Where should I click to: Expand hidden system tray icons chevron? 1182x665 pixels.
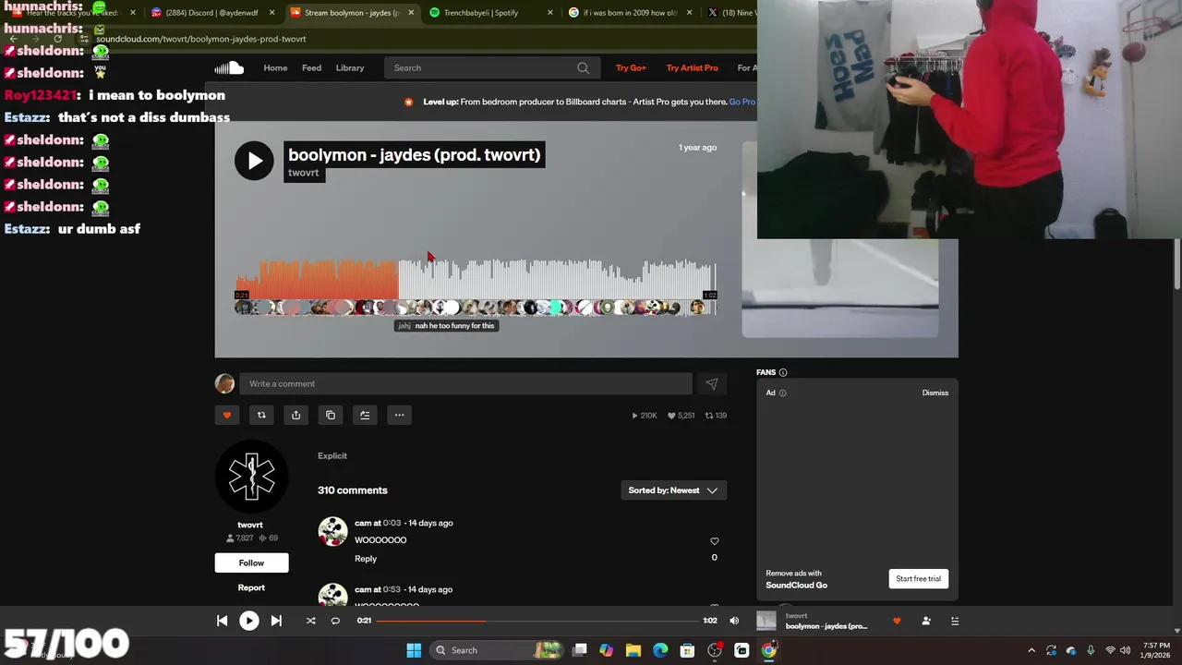coord(1031,650)
